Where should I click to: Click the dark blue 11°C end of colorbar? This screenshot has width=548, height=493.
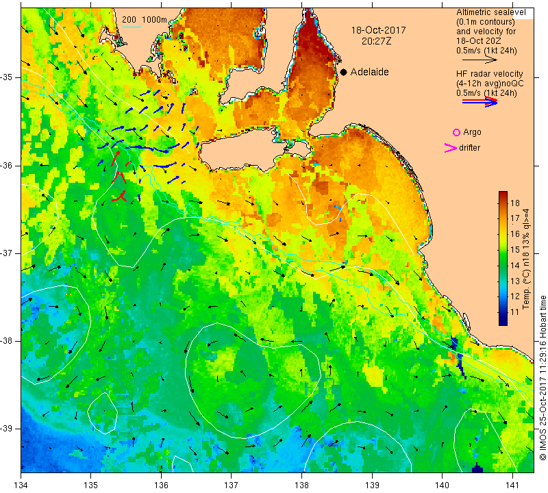503,320
